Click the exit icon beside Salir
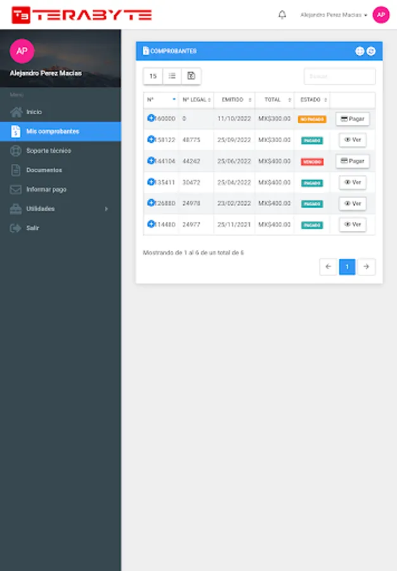 tap(16, 228)
